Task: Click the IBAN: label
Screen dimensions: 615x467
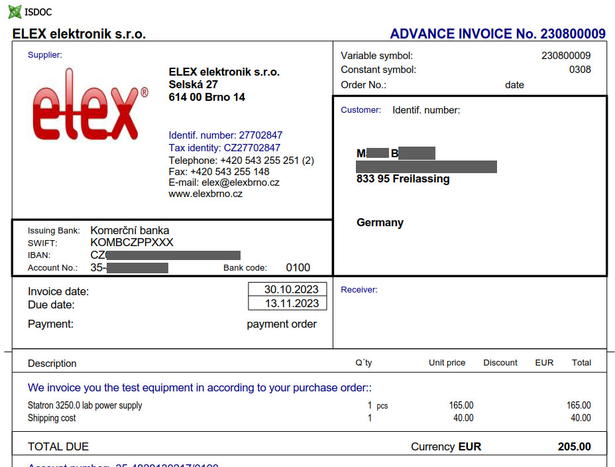Action: tap(39, 255)
